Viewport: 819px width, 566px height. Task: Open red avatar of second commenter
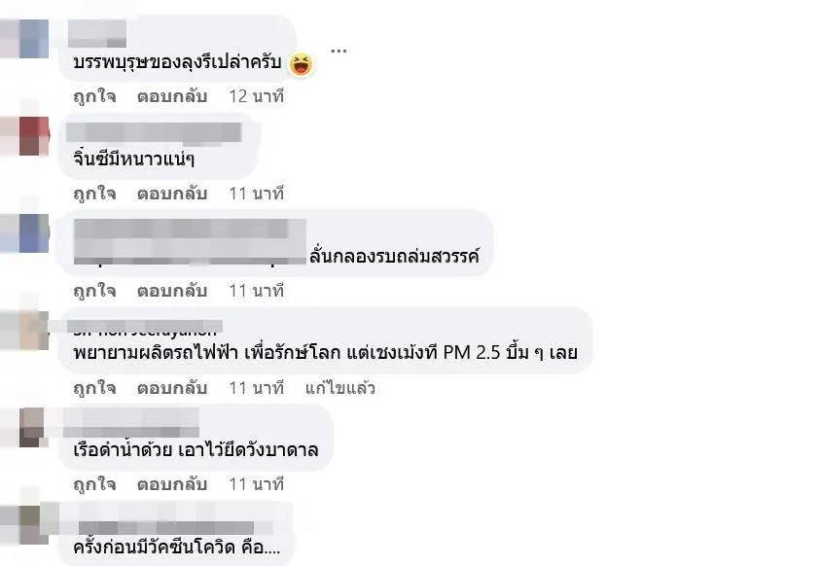coord(34,136)
